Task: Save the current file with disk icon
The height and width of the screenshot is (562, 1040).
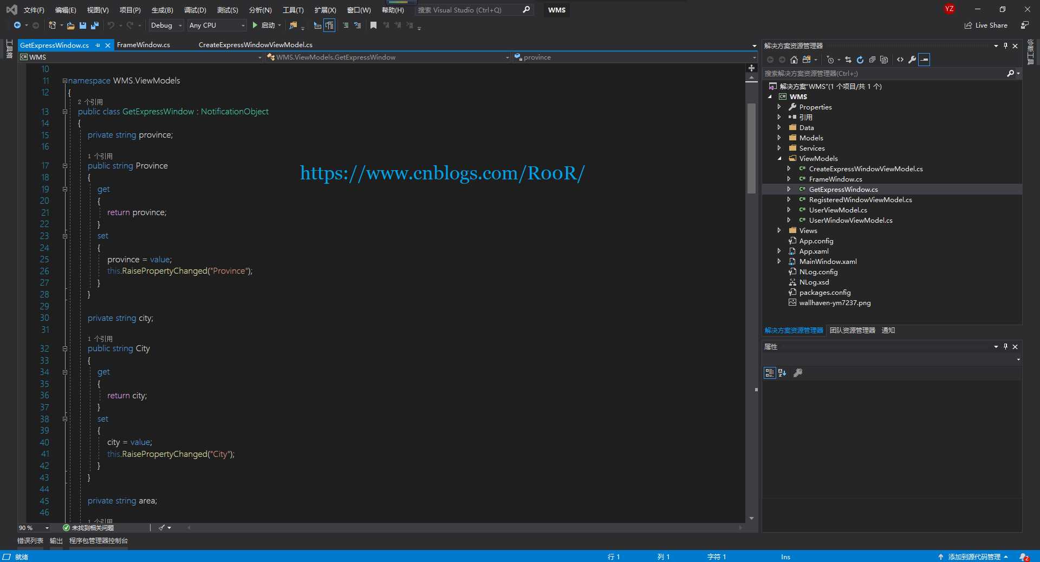Action: (x=83, y=25)
